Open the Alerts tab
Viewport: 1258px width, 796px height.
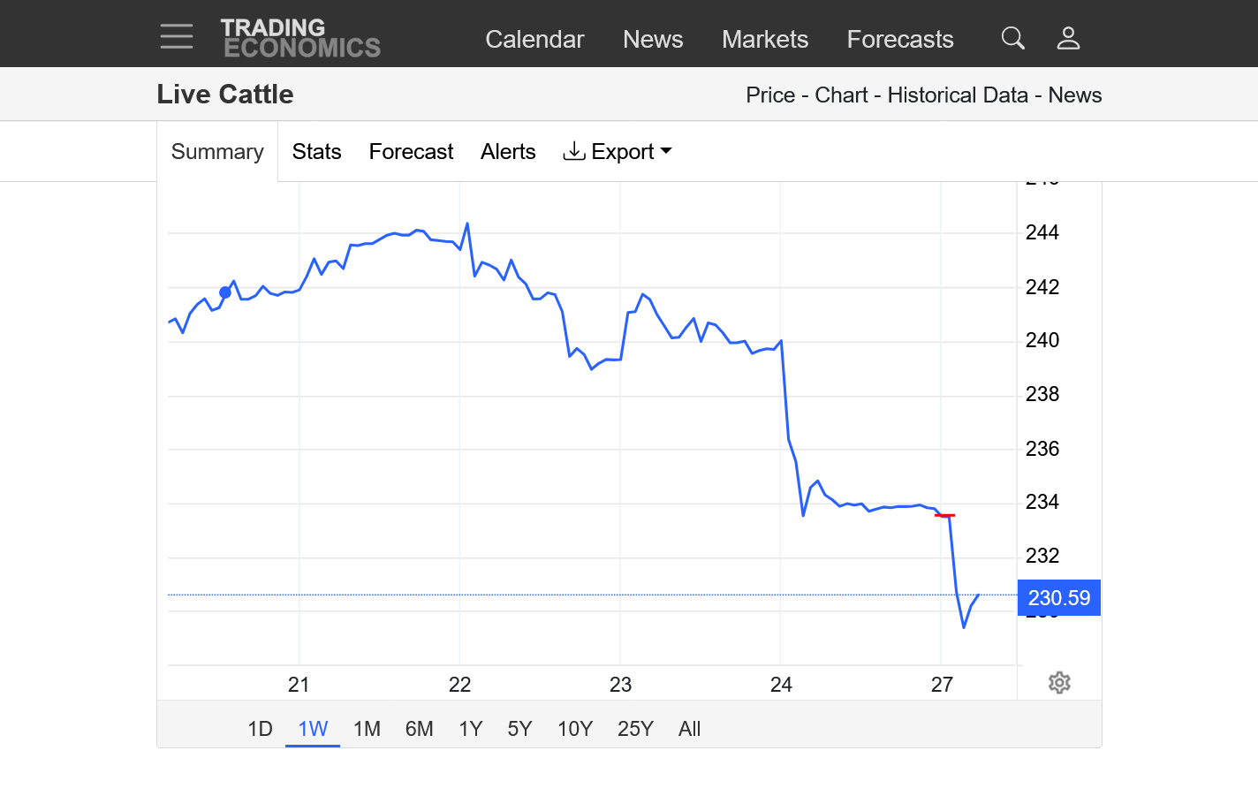point(508,152)
